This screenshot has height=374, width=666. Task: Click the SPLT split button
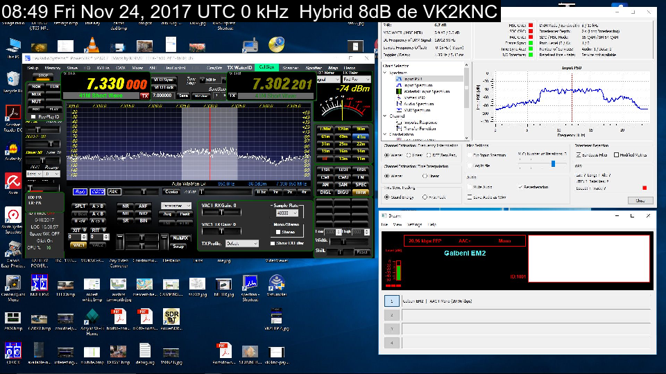click(x=80, y=206)
